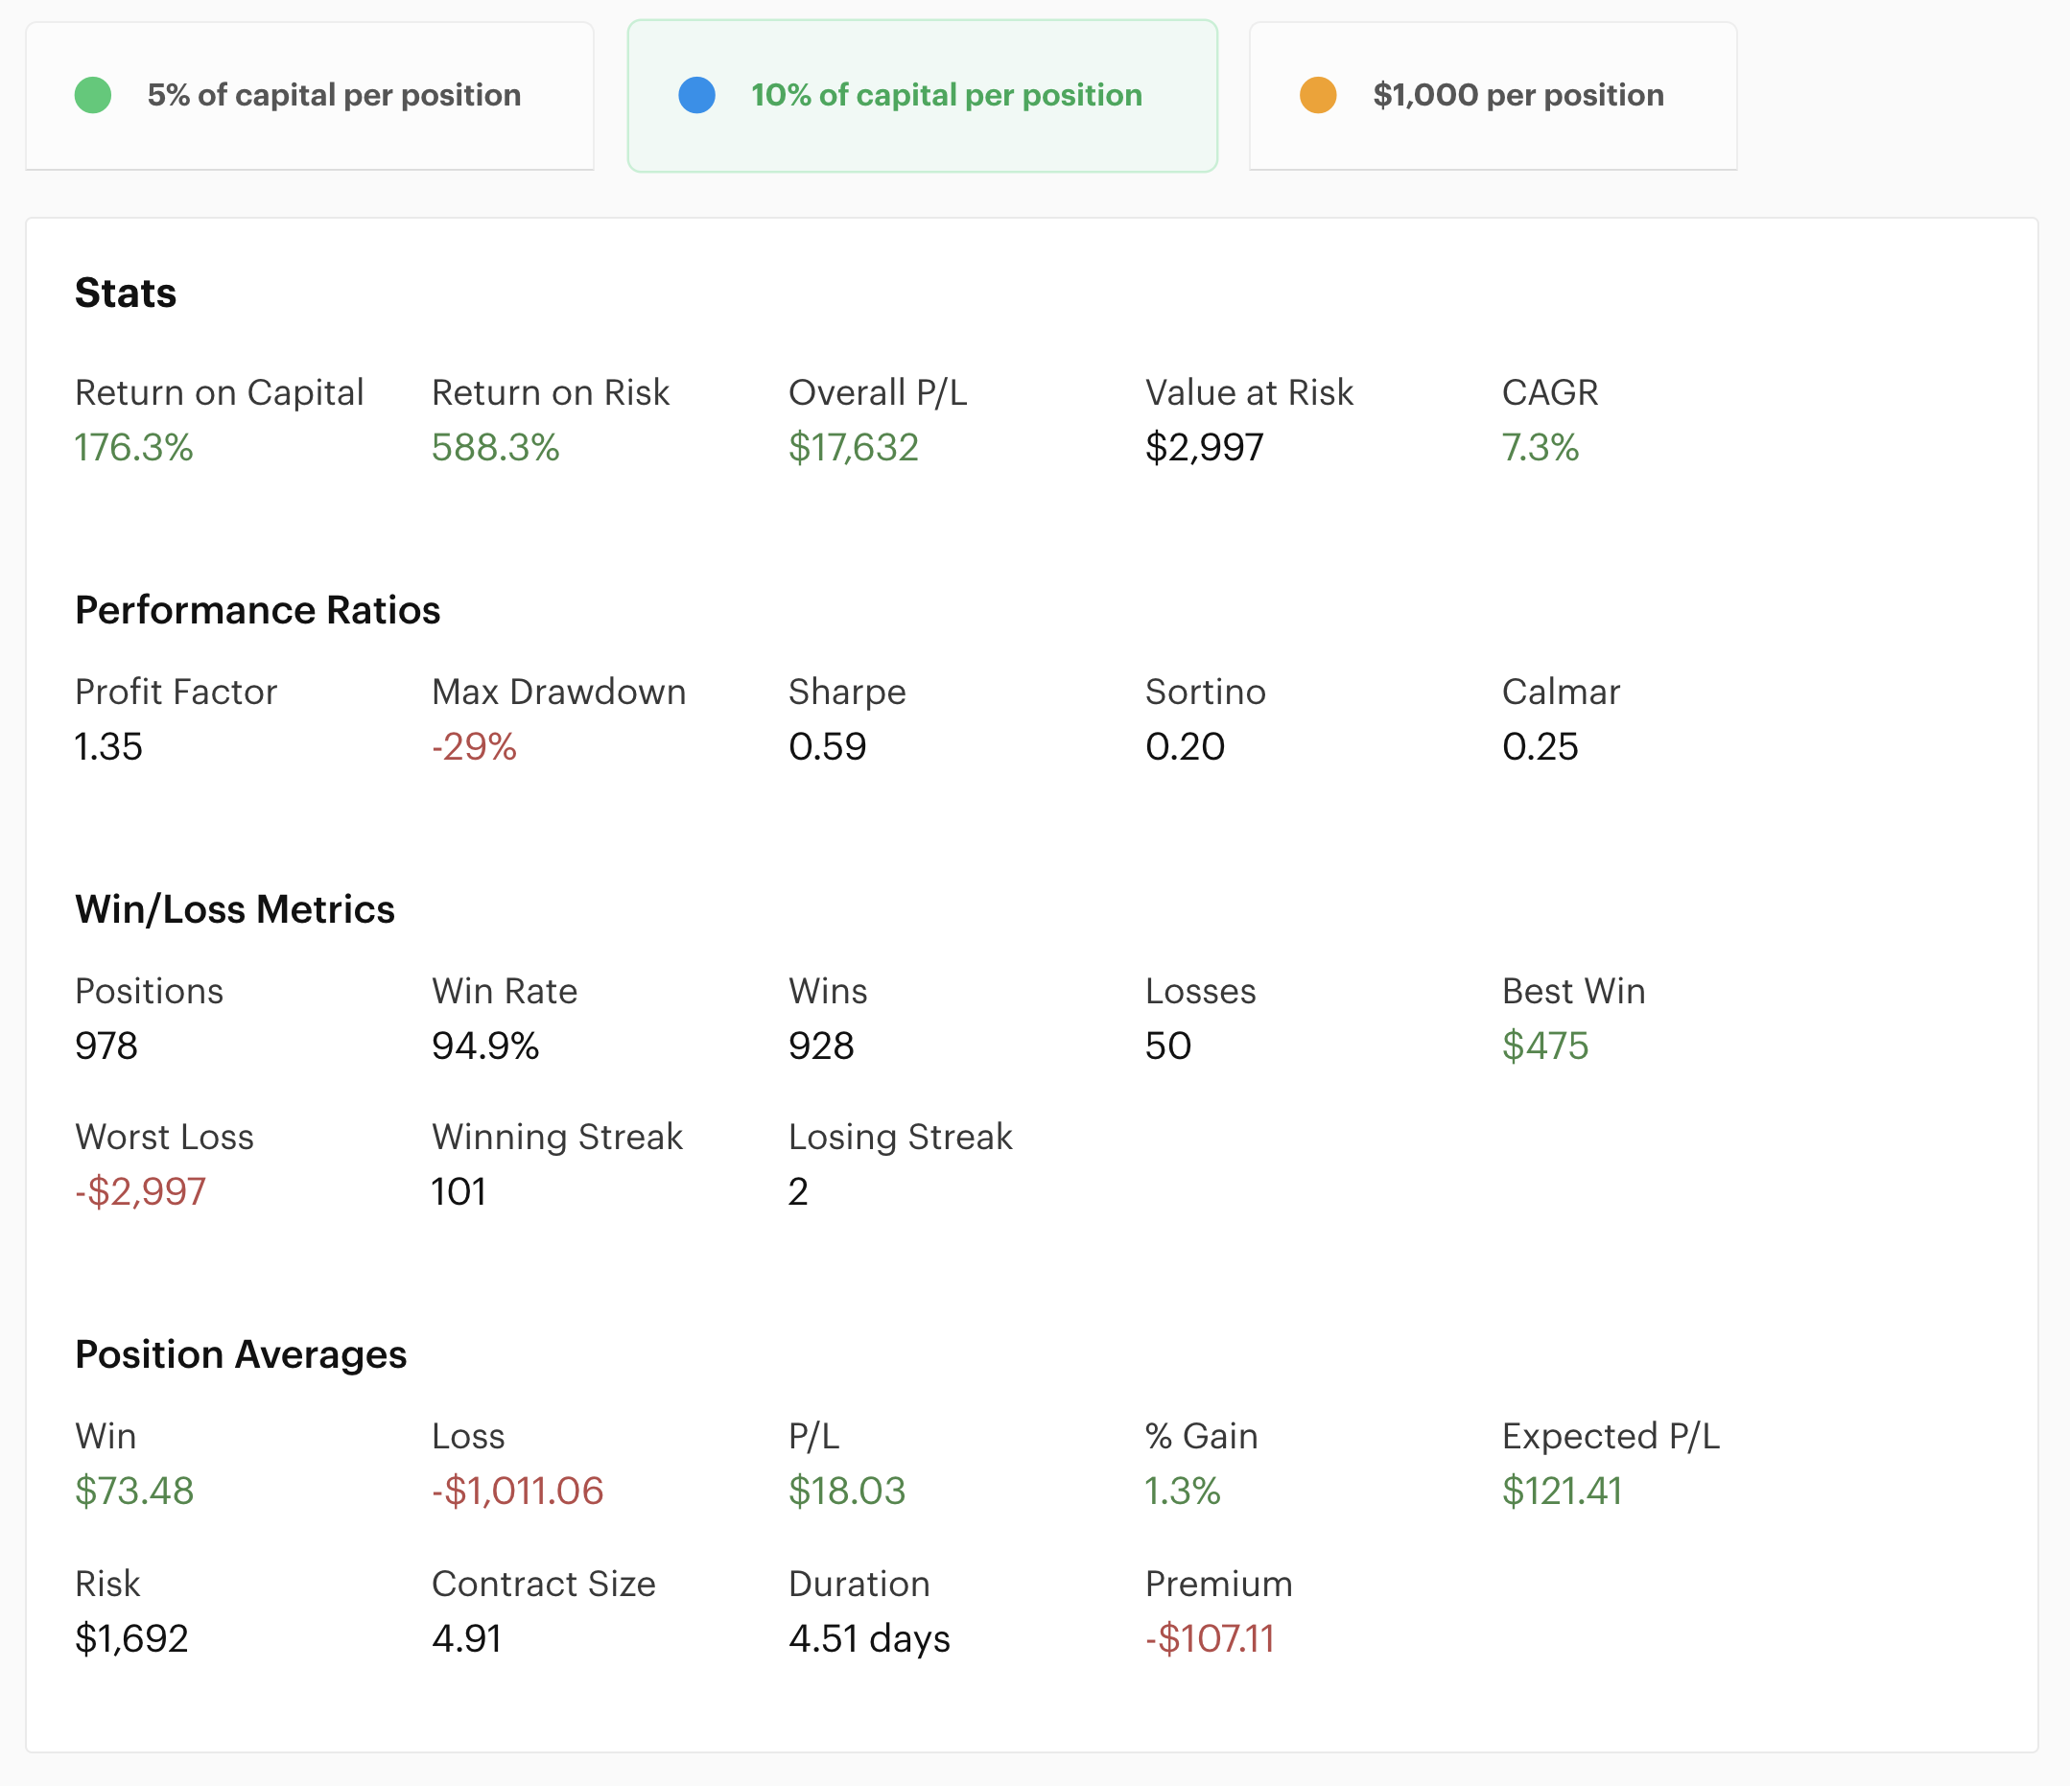This screenshot has width=2070, height=1786.
Task: Click the CAGR 7.3% value
Action: [x=1540, y=448]
